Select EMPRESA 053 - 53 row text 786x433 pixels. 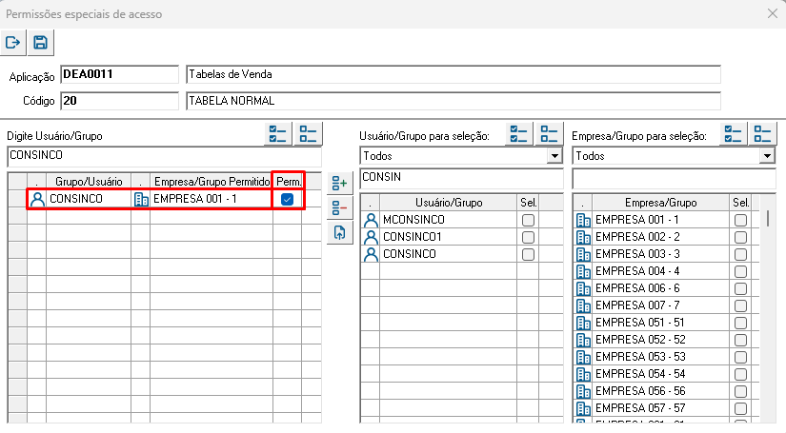pyautogui.click(x=640, y=357)
